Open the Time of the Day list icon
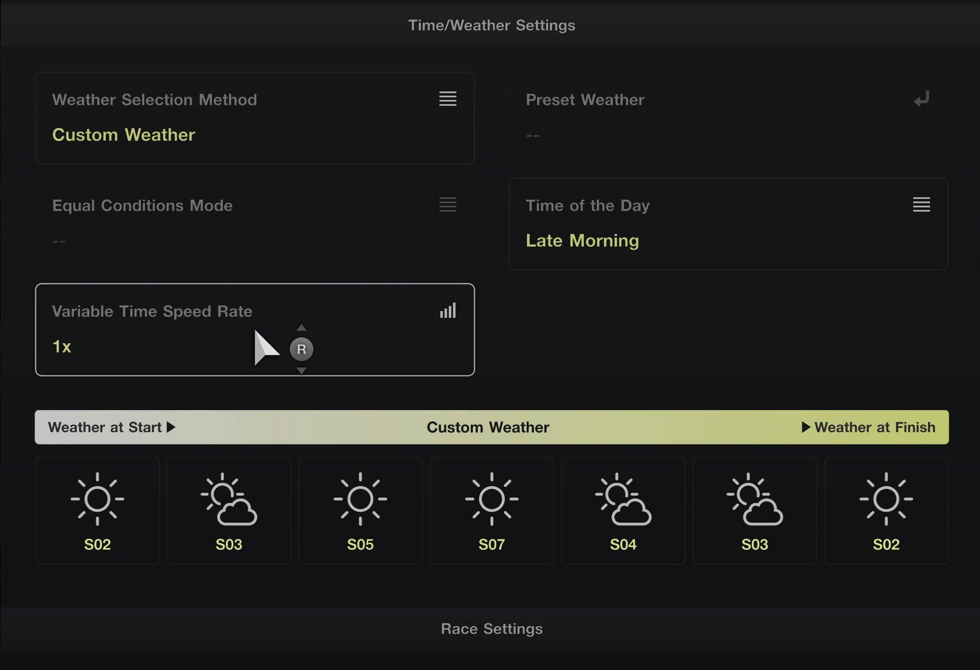Screen dimensions: 980x670 pos(921,204)
